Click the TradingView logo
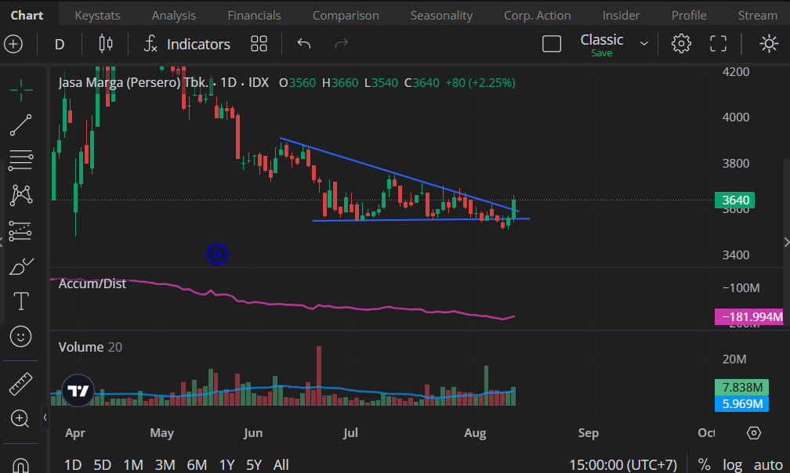The width and height of the screenshot is (790, 473). point(78,391)
